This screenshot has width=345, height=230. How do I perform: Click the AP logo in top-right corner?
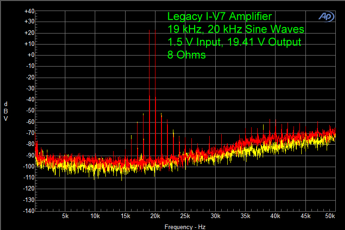coord(327,16)
